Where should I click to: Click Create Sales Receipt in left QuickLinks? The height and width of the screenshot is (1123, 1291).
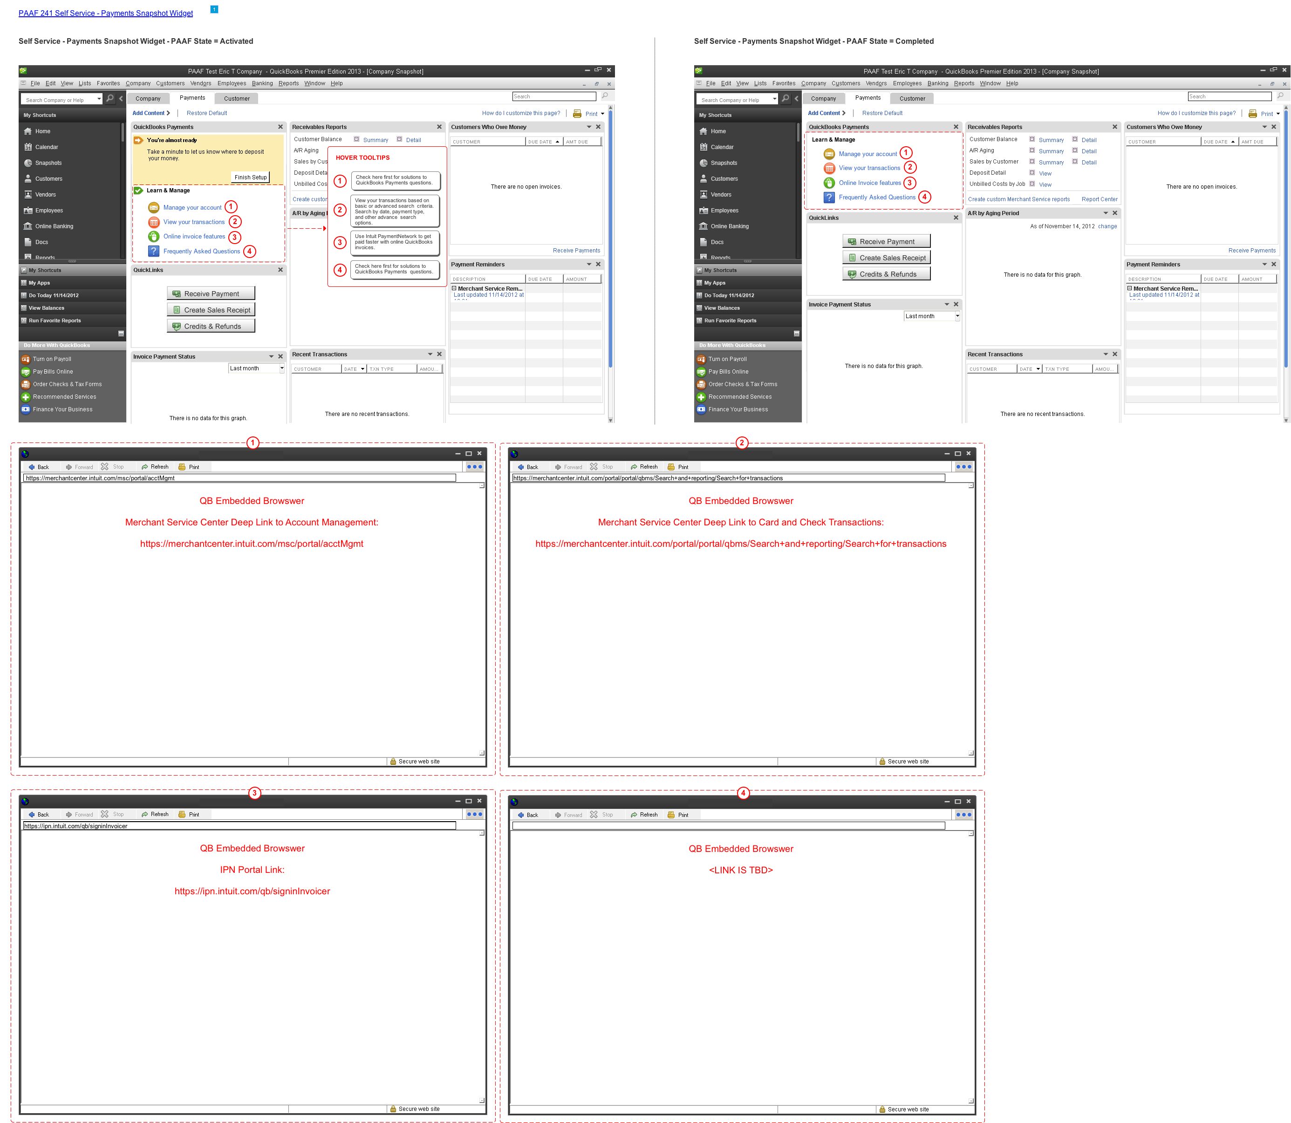click(x=211, y=310)
